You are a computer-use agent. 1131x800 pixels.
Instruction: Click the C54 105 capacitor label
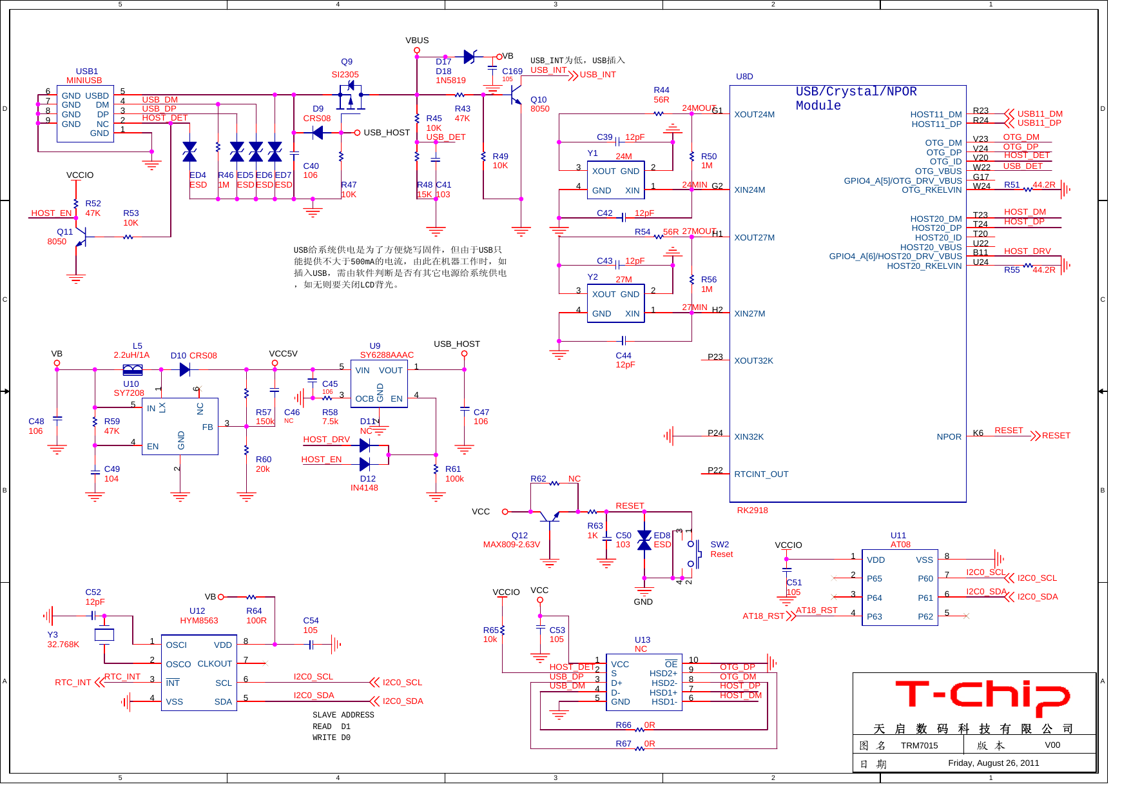point(311,625)
